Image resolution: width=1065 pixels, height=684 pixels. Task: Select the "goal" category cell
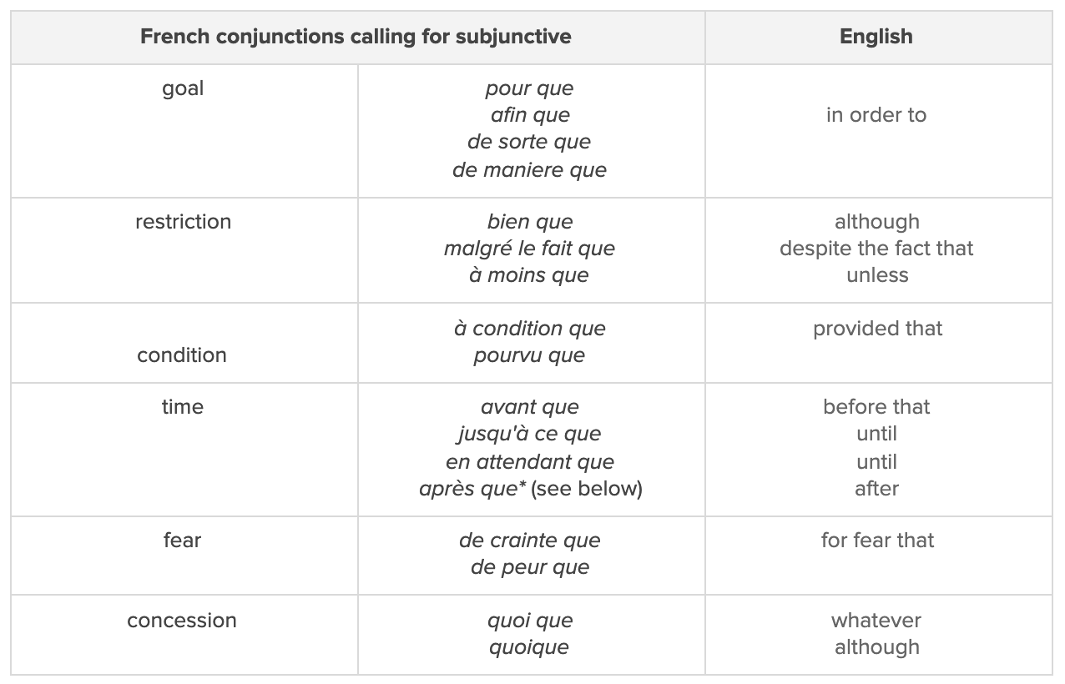[x=183, y=88]
